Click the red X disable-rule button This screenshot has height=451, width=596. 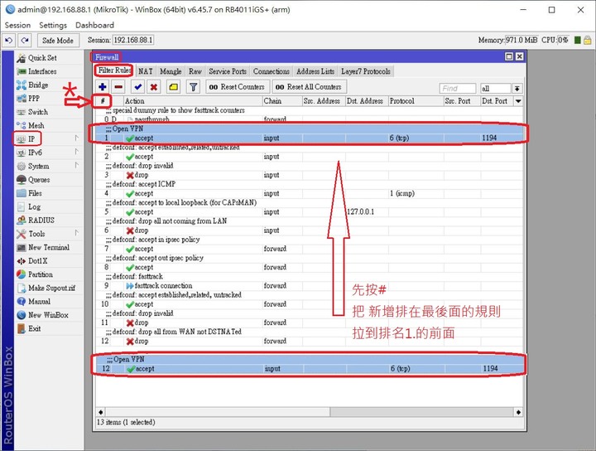click(x=154, y=87)
